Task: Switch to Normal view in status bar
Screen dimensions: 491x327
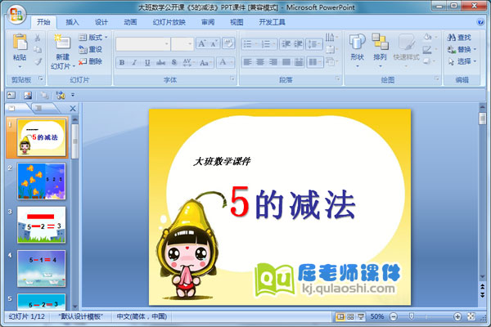Action: tap(340, 316)
